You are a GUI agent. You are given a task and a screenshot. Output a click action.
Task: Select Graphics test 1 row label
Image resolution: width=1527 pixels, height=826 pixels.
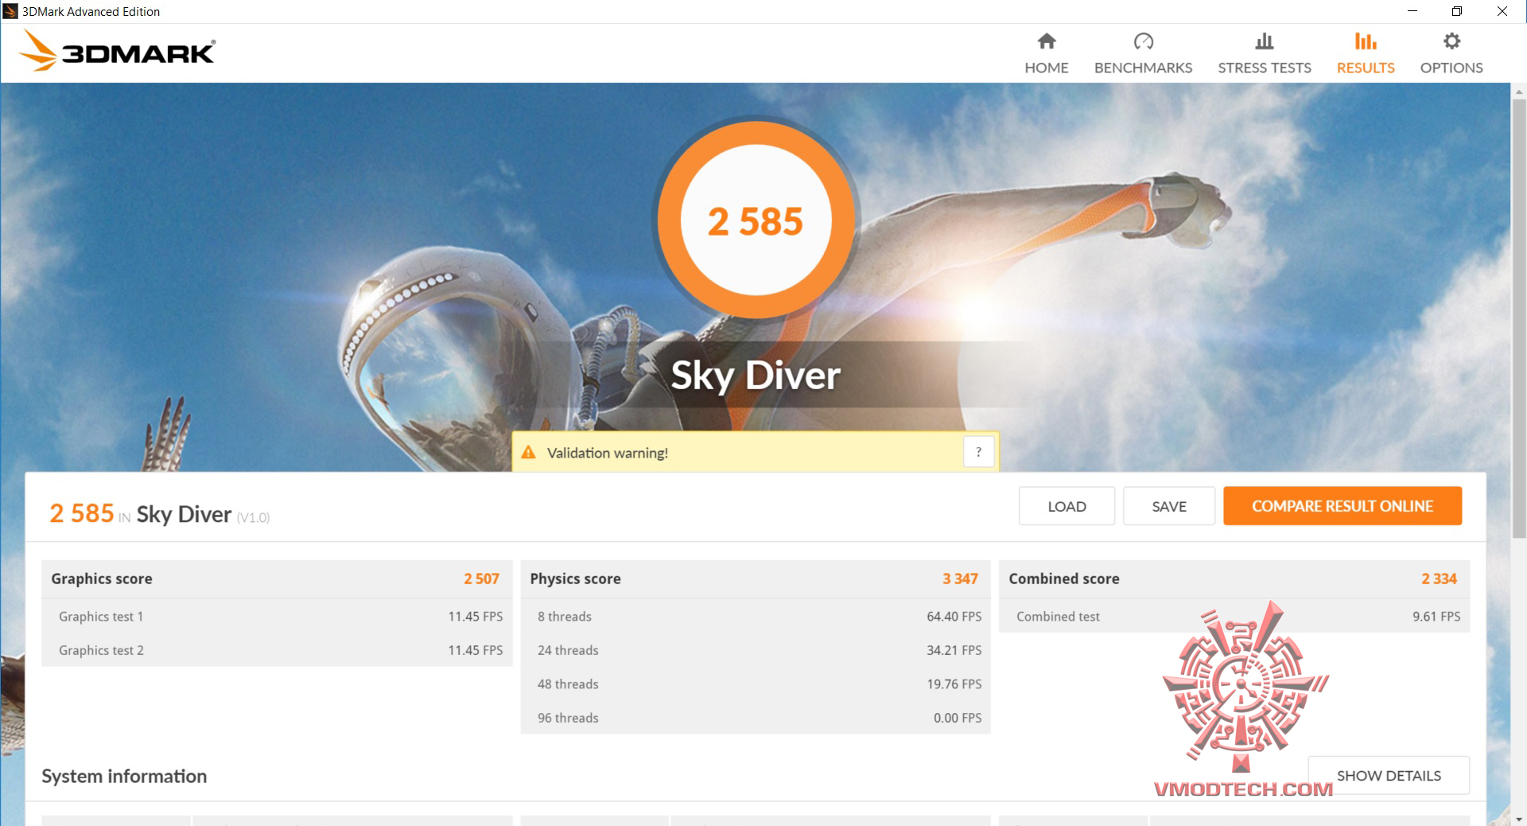[x=101, y=617]
